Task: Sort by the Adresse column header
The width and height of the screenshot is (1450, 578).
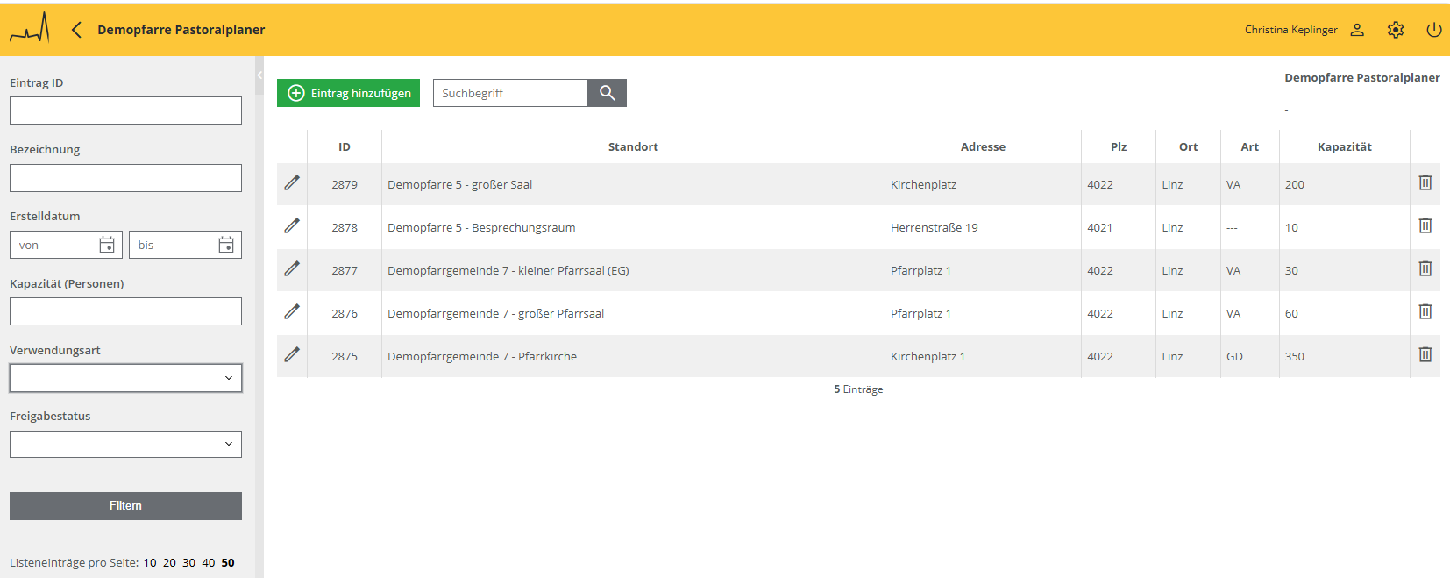Action: 983,146
